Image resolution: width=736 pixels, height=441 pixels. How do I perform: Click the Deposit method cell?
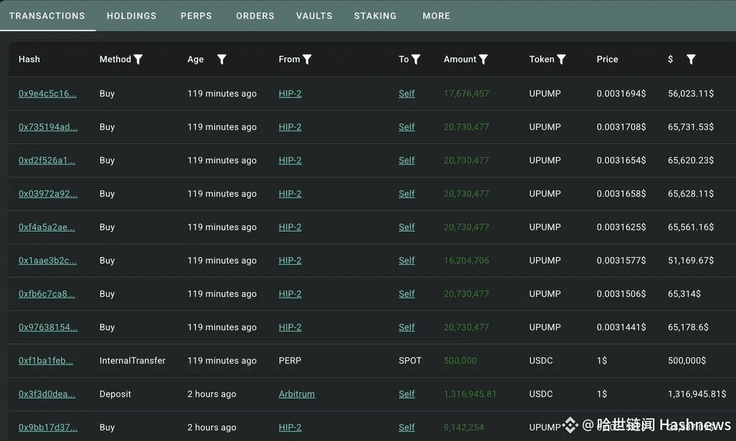pyautogui.click(x=115, y=394)
